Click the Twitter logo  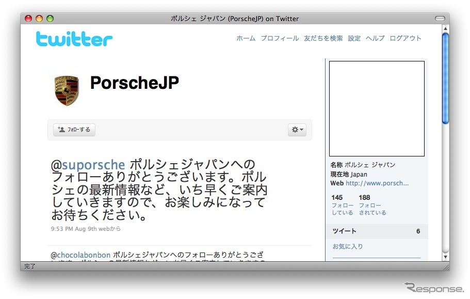tap(74, 39)
